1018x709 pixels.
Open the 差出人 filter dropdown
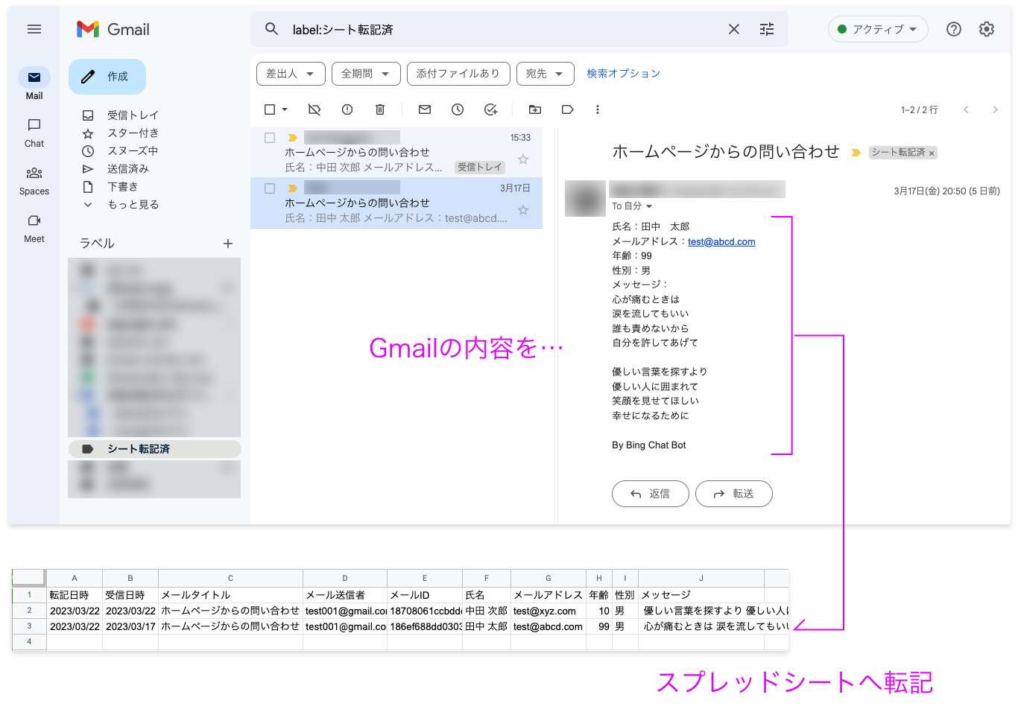point(291,74)
